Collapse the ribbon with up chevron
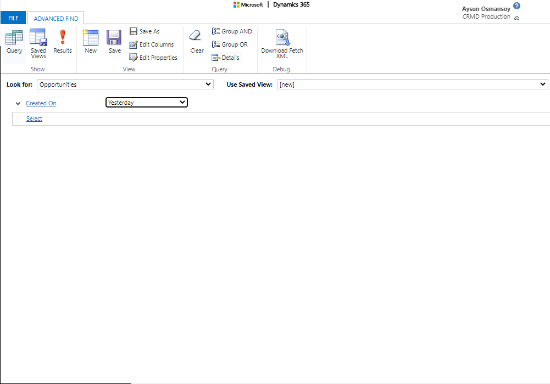The height and width of the screenshot is (384, 550). pyautogui.click(x=516, y=18)
